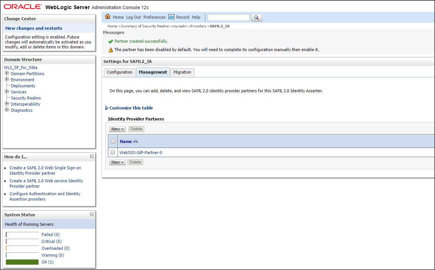Open the Interoperability link in tree
This screenshot has width=435, height=270.
26,104
